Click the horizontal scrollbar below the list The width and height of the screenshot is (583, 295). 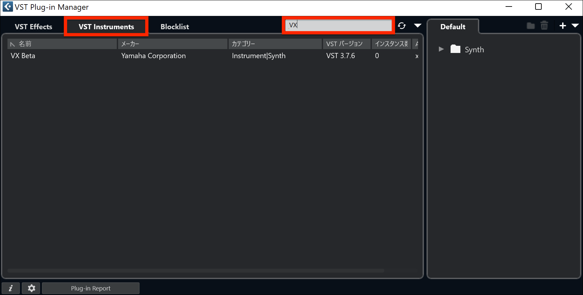(x=195, y=270)
